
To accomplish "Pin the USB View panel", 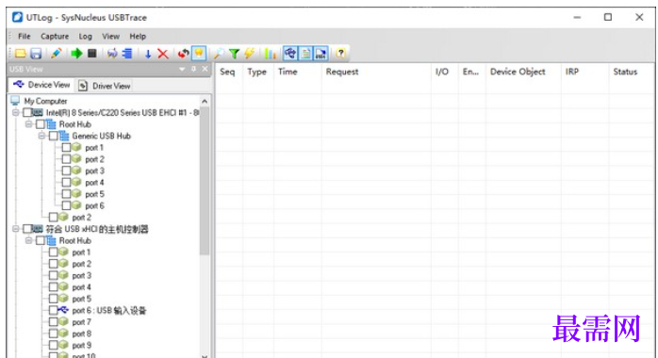I will pos(193,69).
